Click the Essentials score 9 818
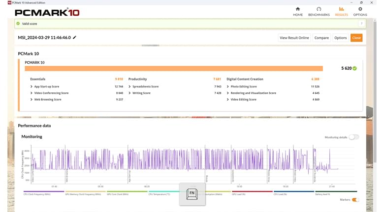 pos(119,79)
